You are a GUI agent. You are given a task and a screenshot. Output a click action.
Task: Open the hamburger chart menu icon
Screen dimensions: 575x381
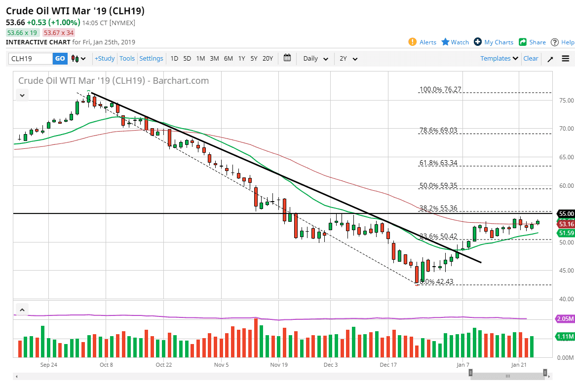[565, 58]
